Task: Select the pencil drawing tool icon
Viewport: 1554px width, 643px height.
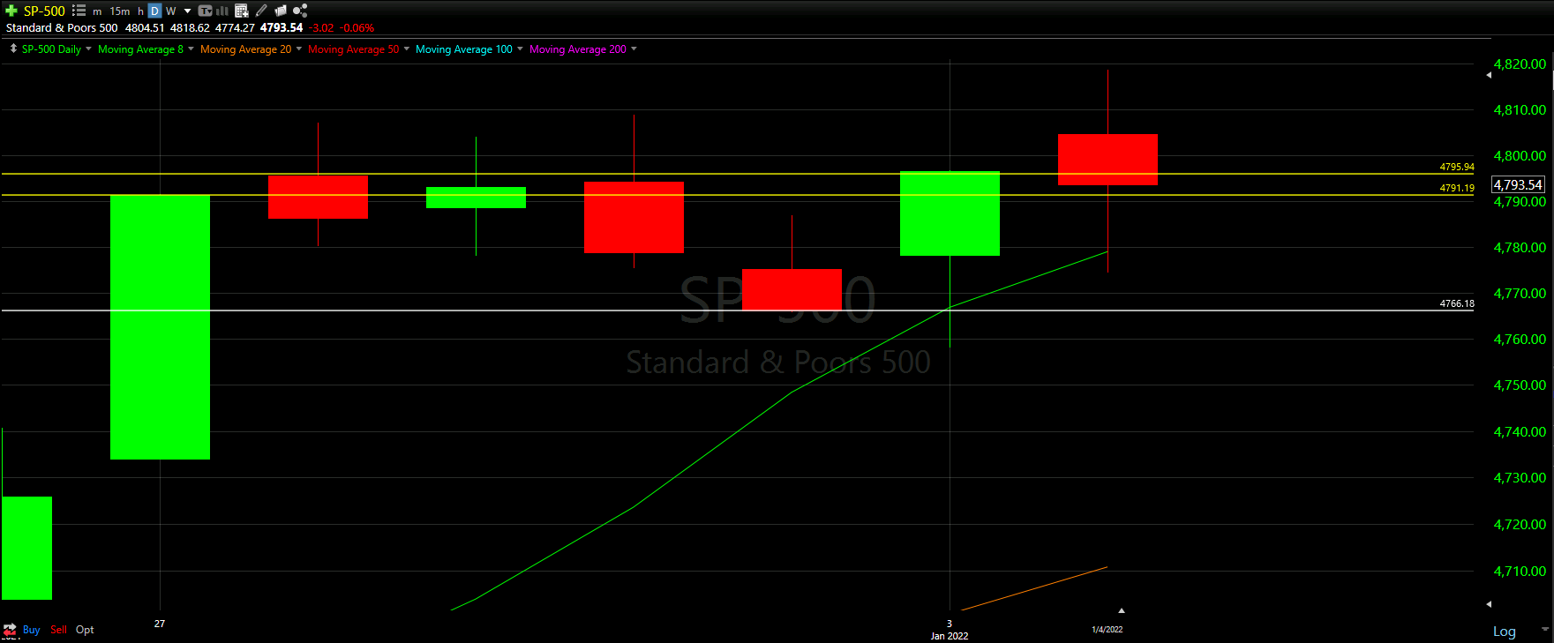Action: (261, 11)
